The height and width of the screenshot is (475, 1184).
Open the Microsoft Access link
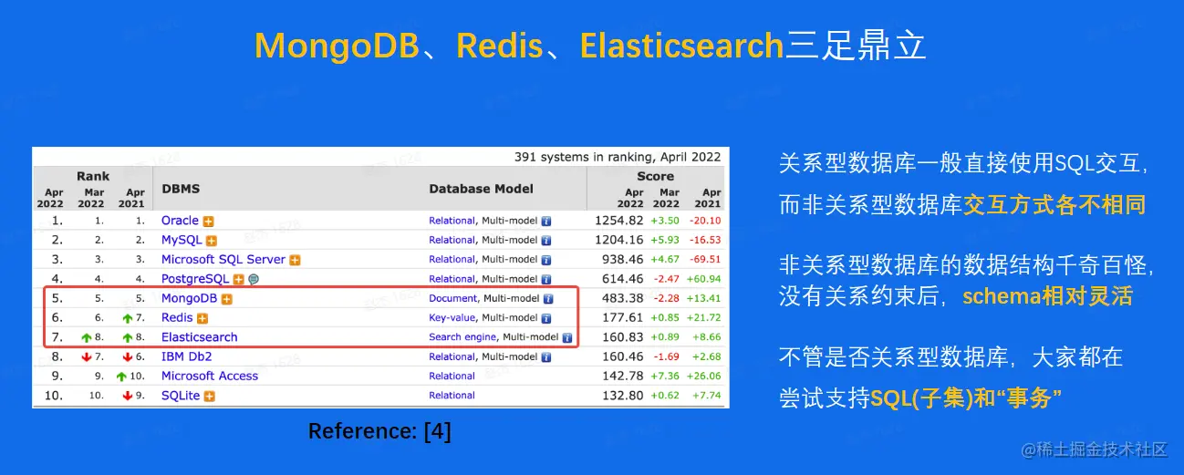point(210,376)
